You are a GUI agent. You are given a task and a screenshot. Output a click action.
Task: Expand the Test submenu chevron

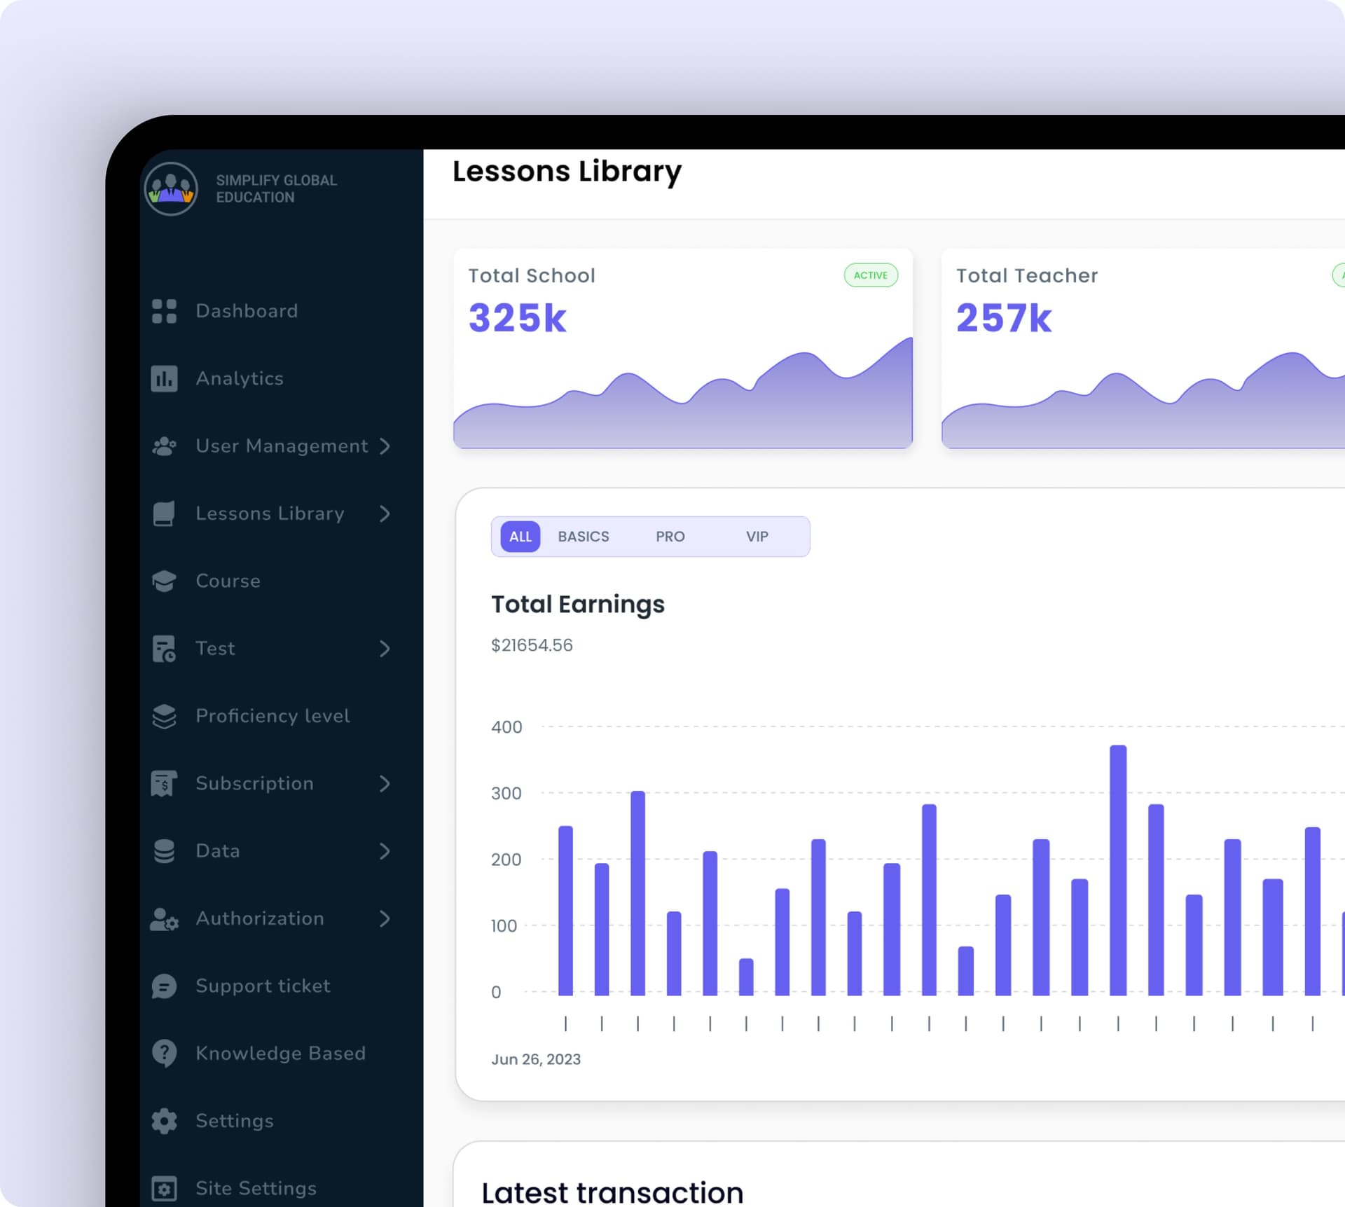385,649
